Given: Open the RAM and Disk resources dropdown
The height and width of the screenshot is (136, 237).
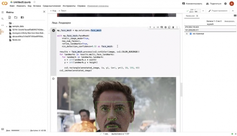Looking at the screenshot, I should pos(203,11).
